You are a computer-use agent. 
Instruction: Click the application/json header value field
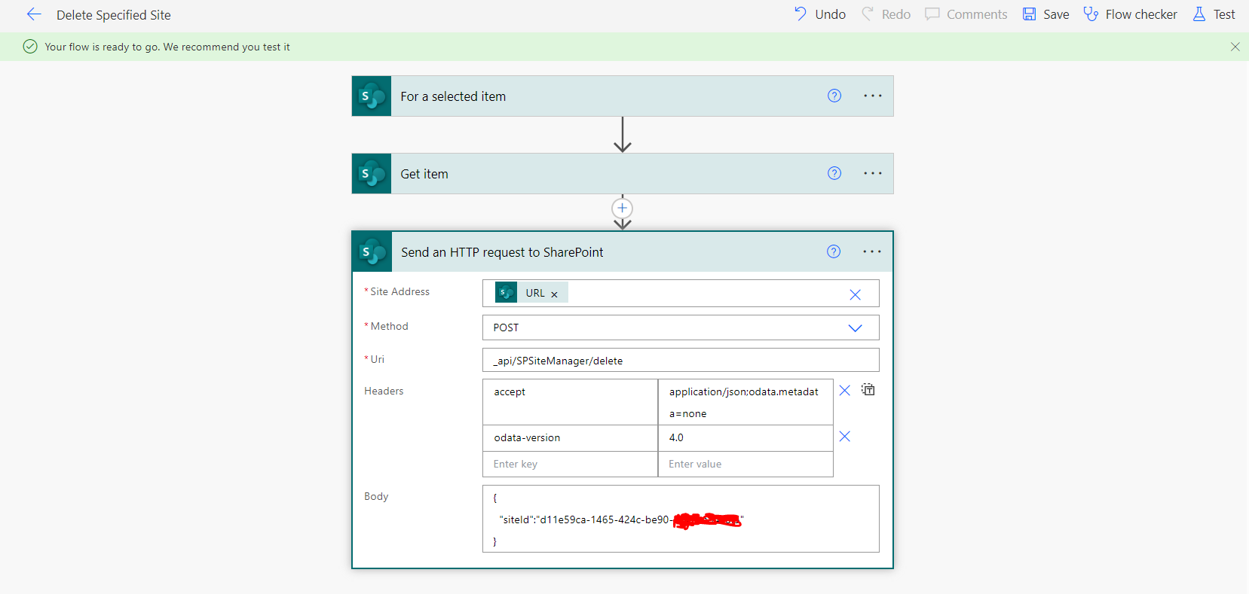[745, 402]
